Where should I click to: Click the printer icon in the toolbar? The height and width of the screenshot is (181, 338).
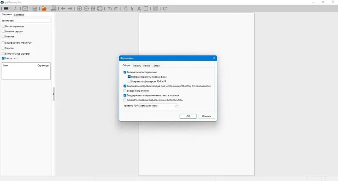pos(54,8)
